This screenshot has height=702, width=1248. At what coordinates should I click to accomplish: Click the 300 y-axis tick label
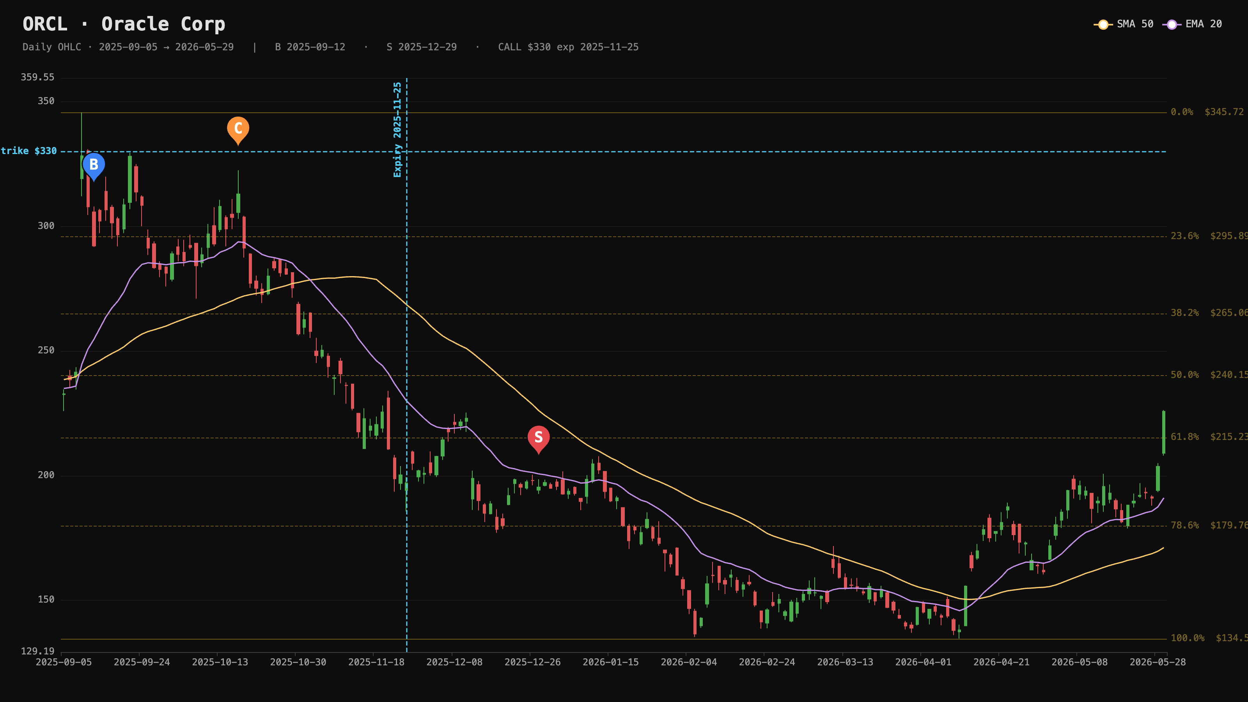tap(46, 226)
